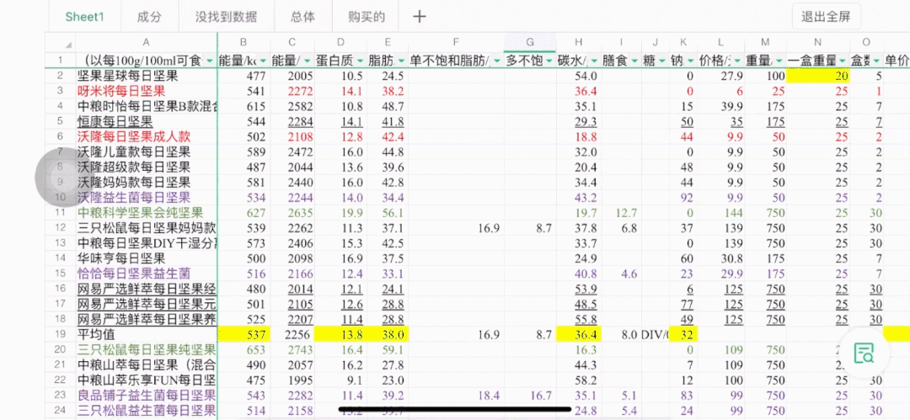The height and width of the screenshot is (420, 910).
Task: Open filter dropdown for 重量 column M
Action: (x=779, y=61)
